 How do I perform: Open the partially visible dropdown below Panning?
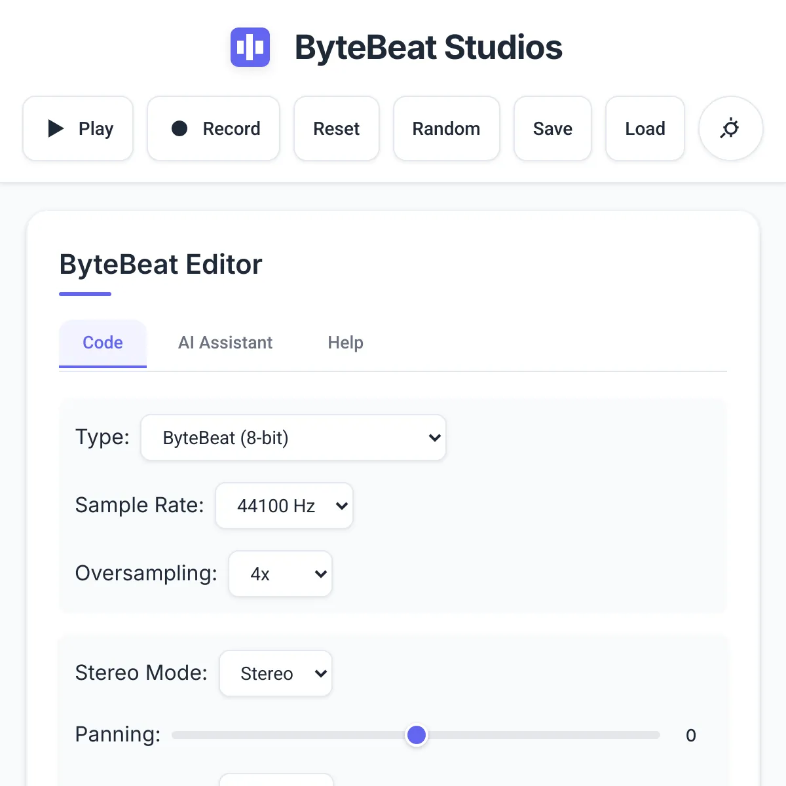point(276,779)
